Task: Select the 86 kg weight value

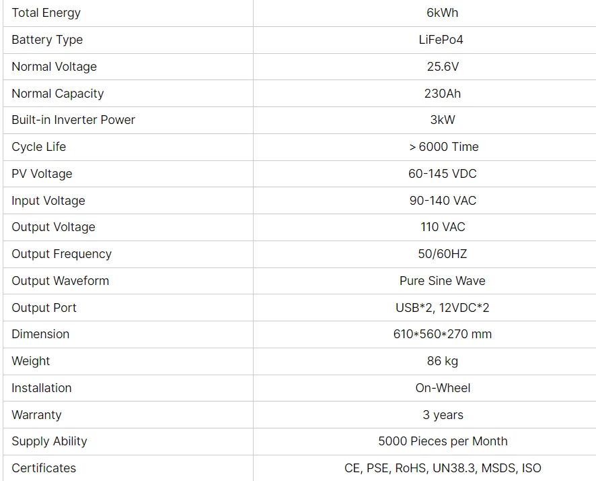Action: pos(443,361)
